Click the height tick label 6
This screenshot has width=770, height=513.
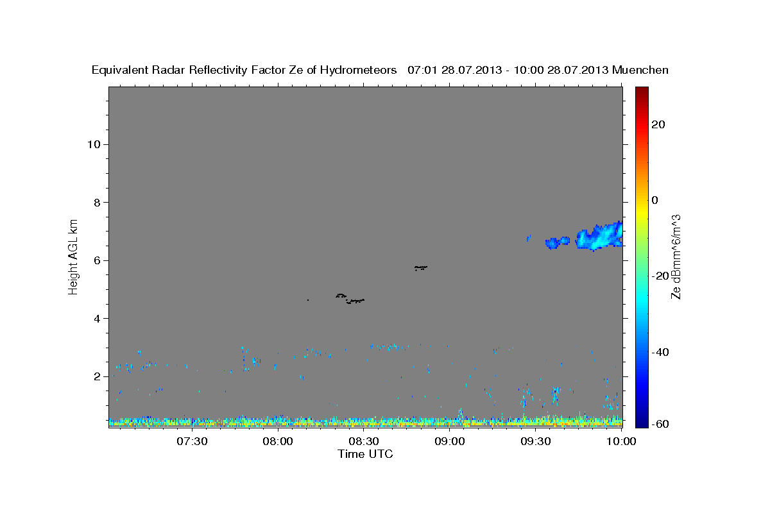[x=98, y=260]
